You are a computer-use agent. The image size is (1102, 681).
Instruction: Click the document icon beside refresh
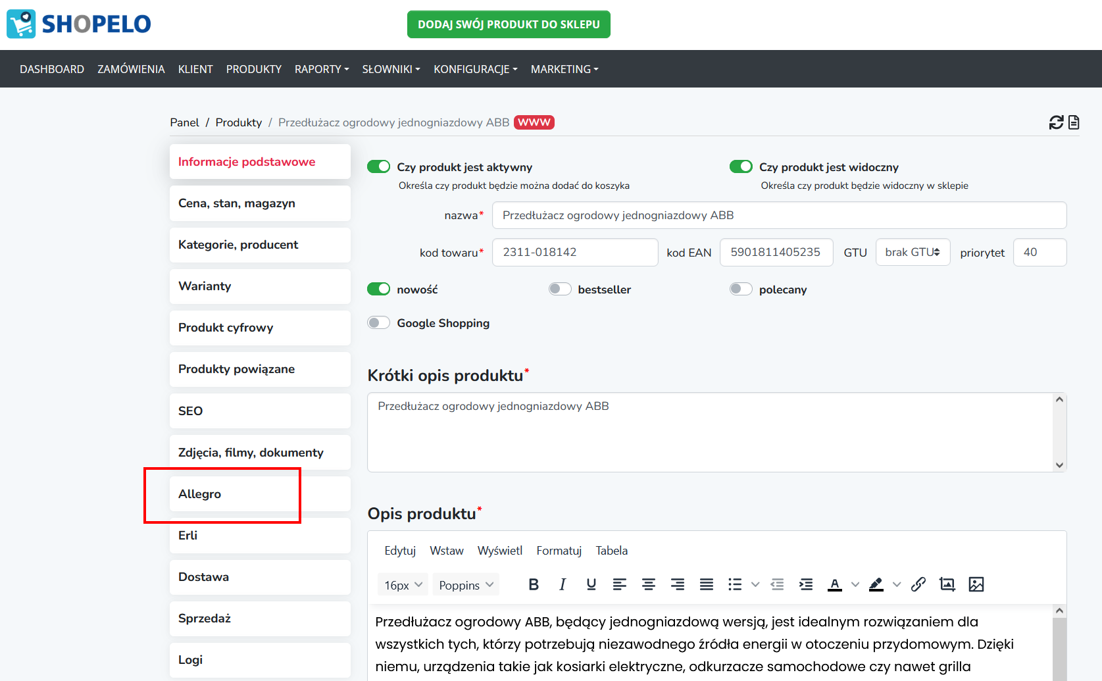tap(1074, 122)
